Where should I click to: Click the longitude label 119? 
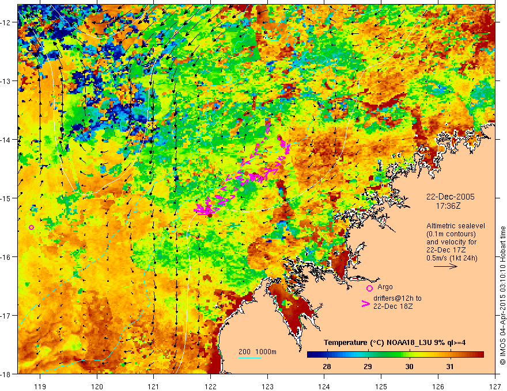coord(40,386)
